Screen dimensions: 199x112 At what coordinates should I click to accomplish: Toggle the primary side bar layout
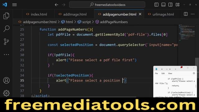(x=156, y=5)
